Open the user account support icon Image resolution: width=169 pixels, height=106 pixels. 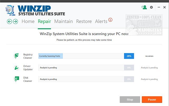[144, 7]
